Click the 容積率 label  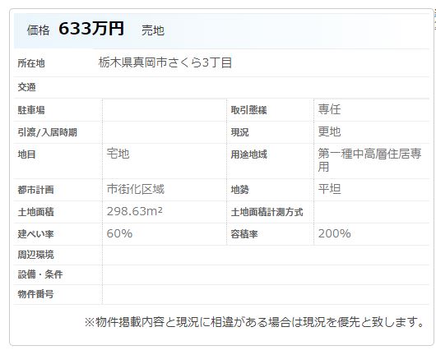(244, 234)
